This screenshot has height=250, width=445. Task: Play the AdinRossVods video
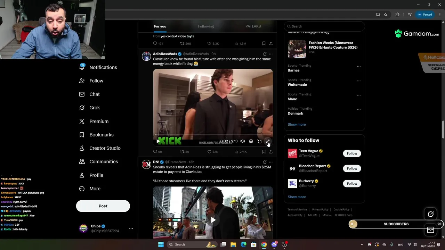[158, 141]
